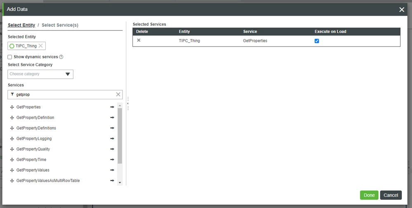
Task: Uncheck Execute on Load for GetProperties
Action: [x=317, y=41]
